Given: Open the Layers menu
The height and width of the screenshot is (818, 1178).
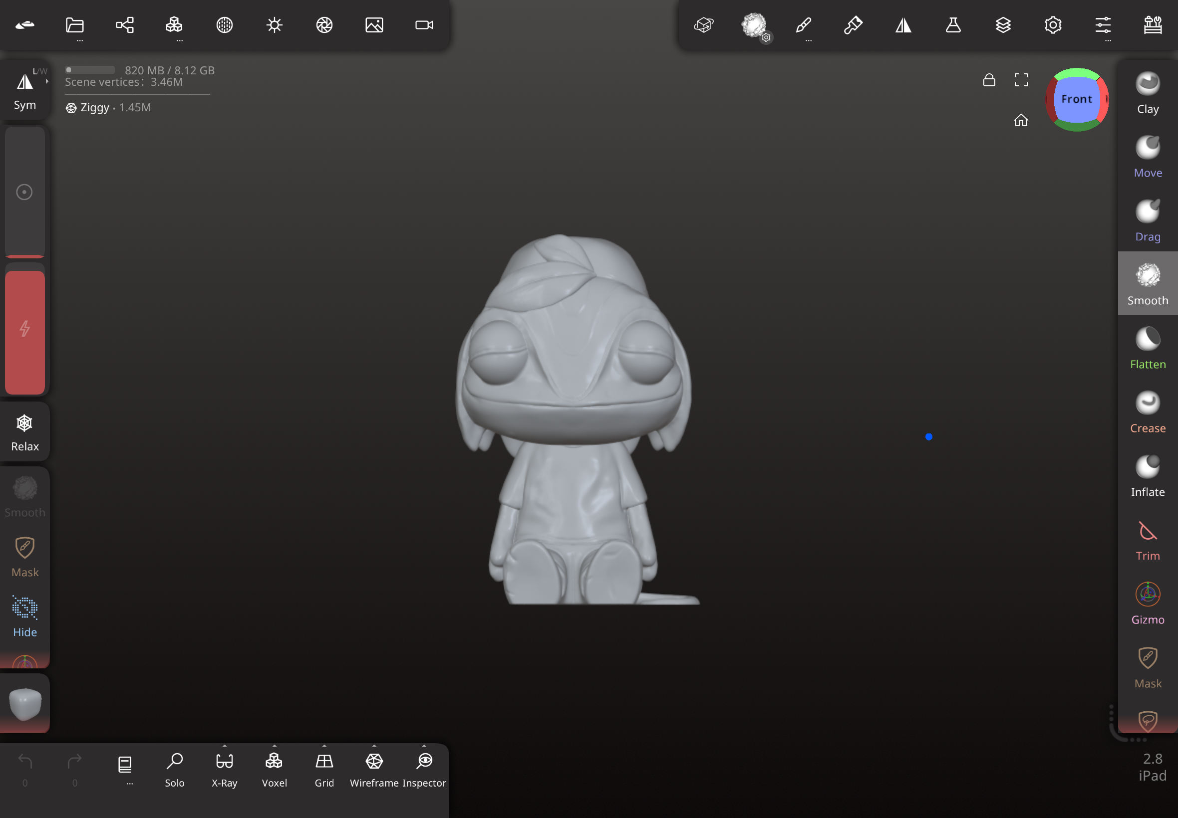Looking at the screenshot, I should (1003, 25).
